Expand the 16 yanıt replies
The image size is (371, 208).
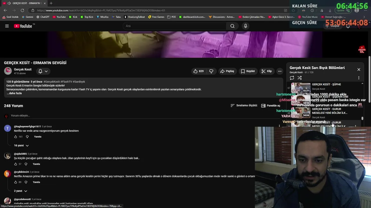pos(21,145)
